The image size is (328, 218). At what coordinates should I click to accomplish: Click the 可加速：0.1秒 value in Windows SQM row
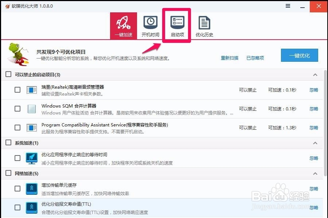tap(282, 109)
